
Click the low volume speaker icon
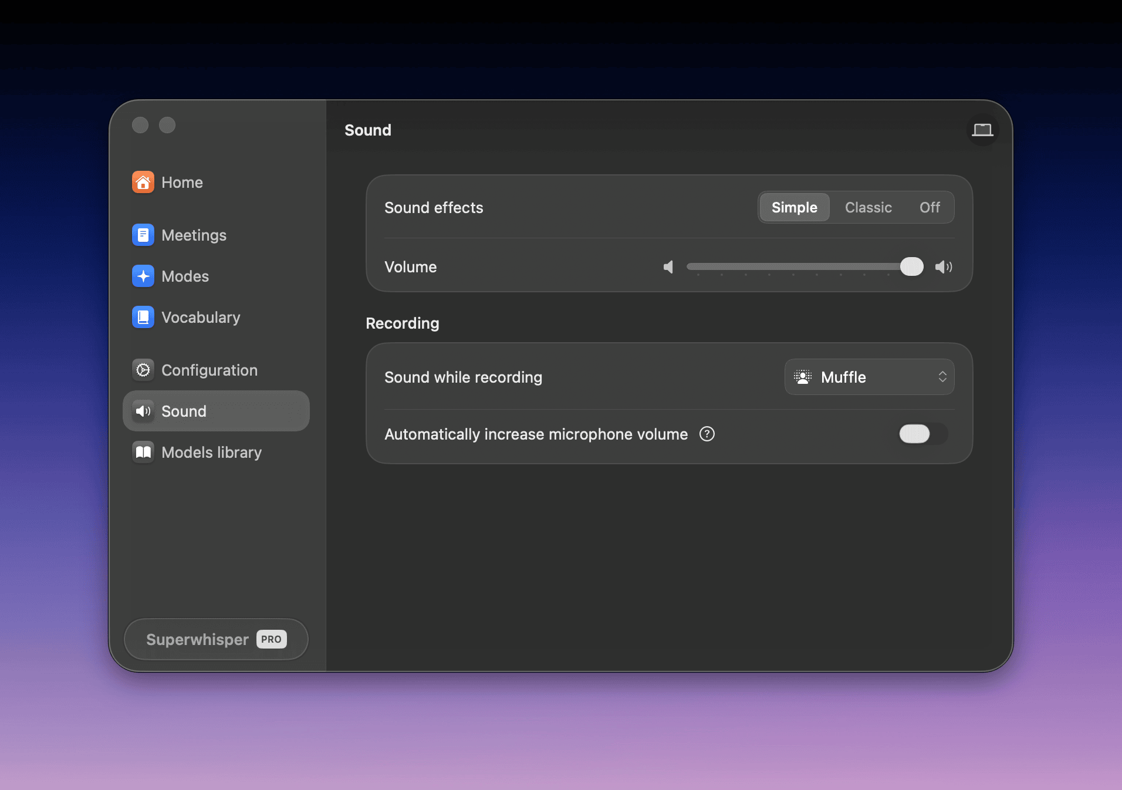point(668,267)
